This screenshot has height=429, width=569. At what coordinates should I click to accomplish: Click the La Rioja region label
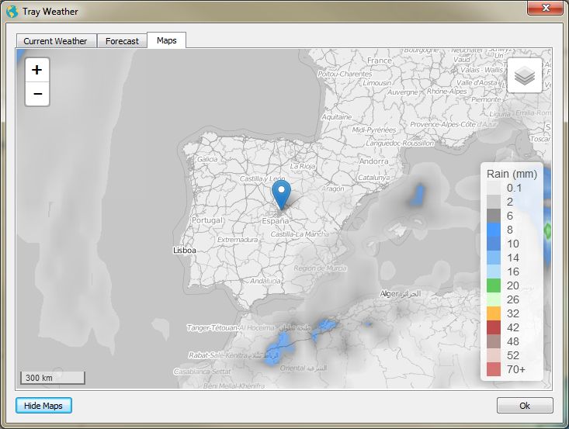click(x=303, y=167)
